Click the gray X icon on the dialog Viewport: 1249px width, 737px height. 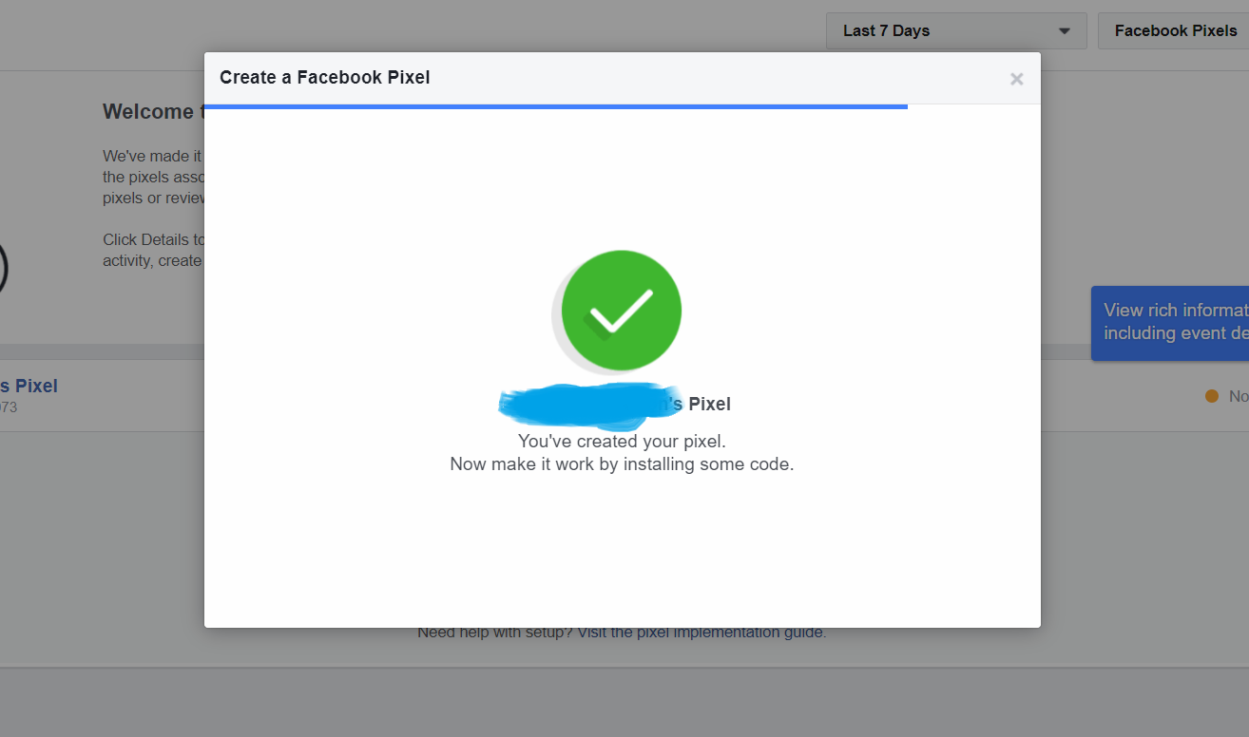point(1016,79)
